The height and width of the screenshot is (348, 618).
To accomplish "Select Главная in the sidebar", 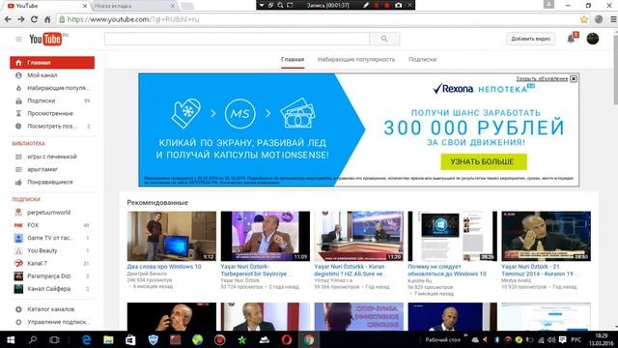I will pos(52,62).
